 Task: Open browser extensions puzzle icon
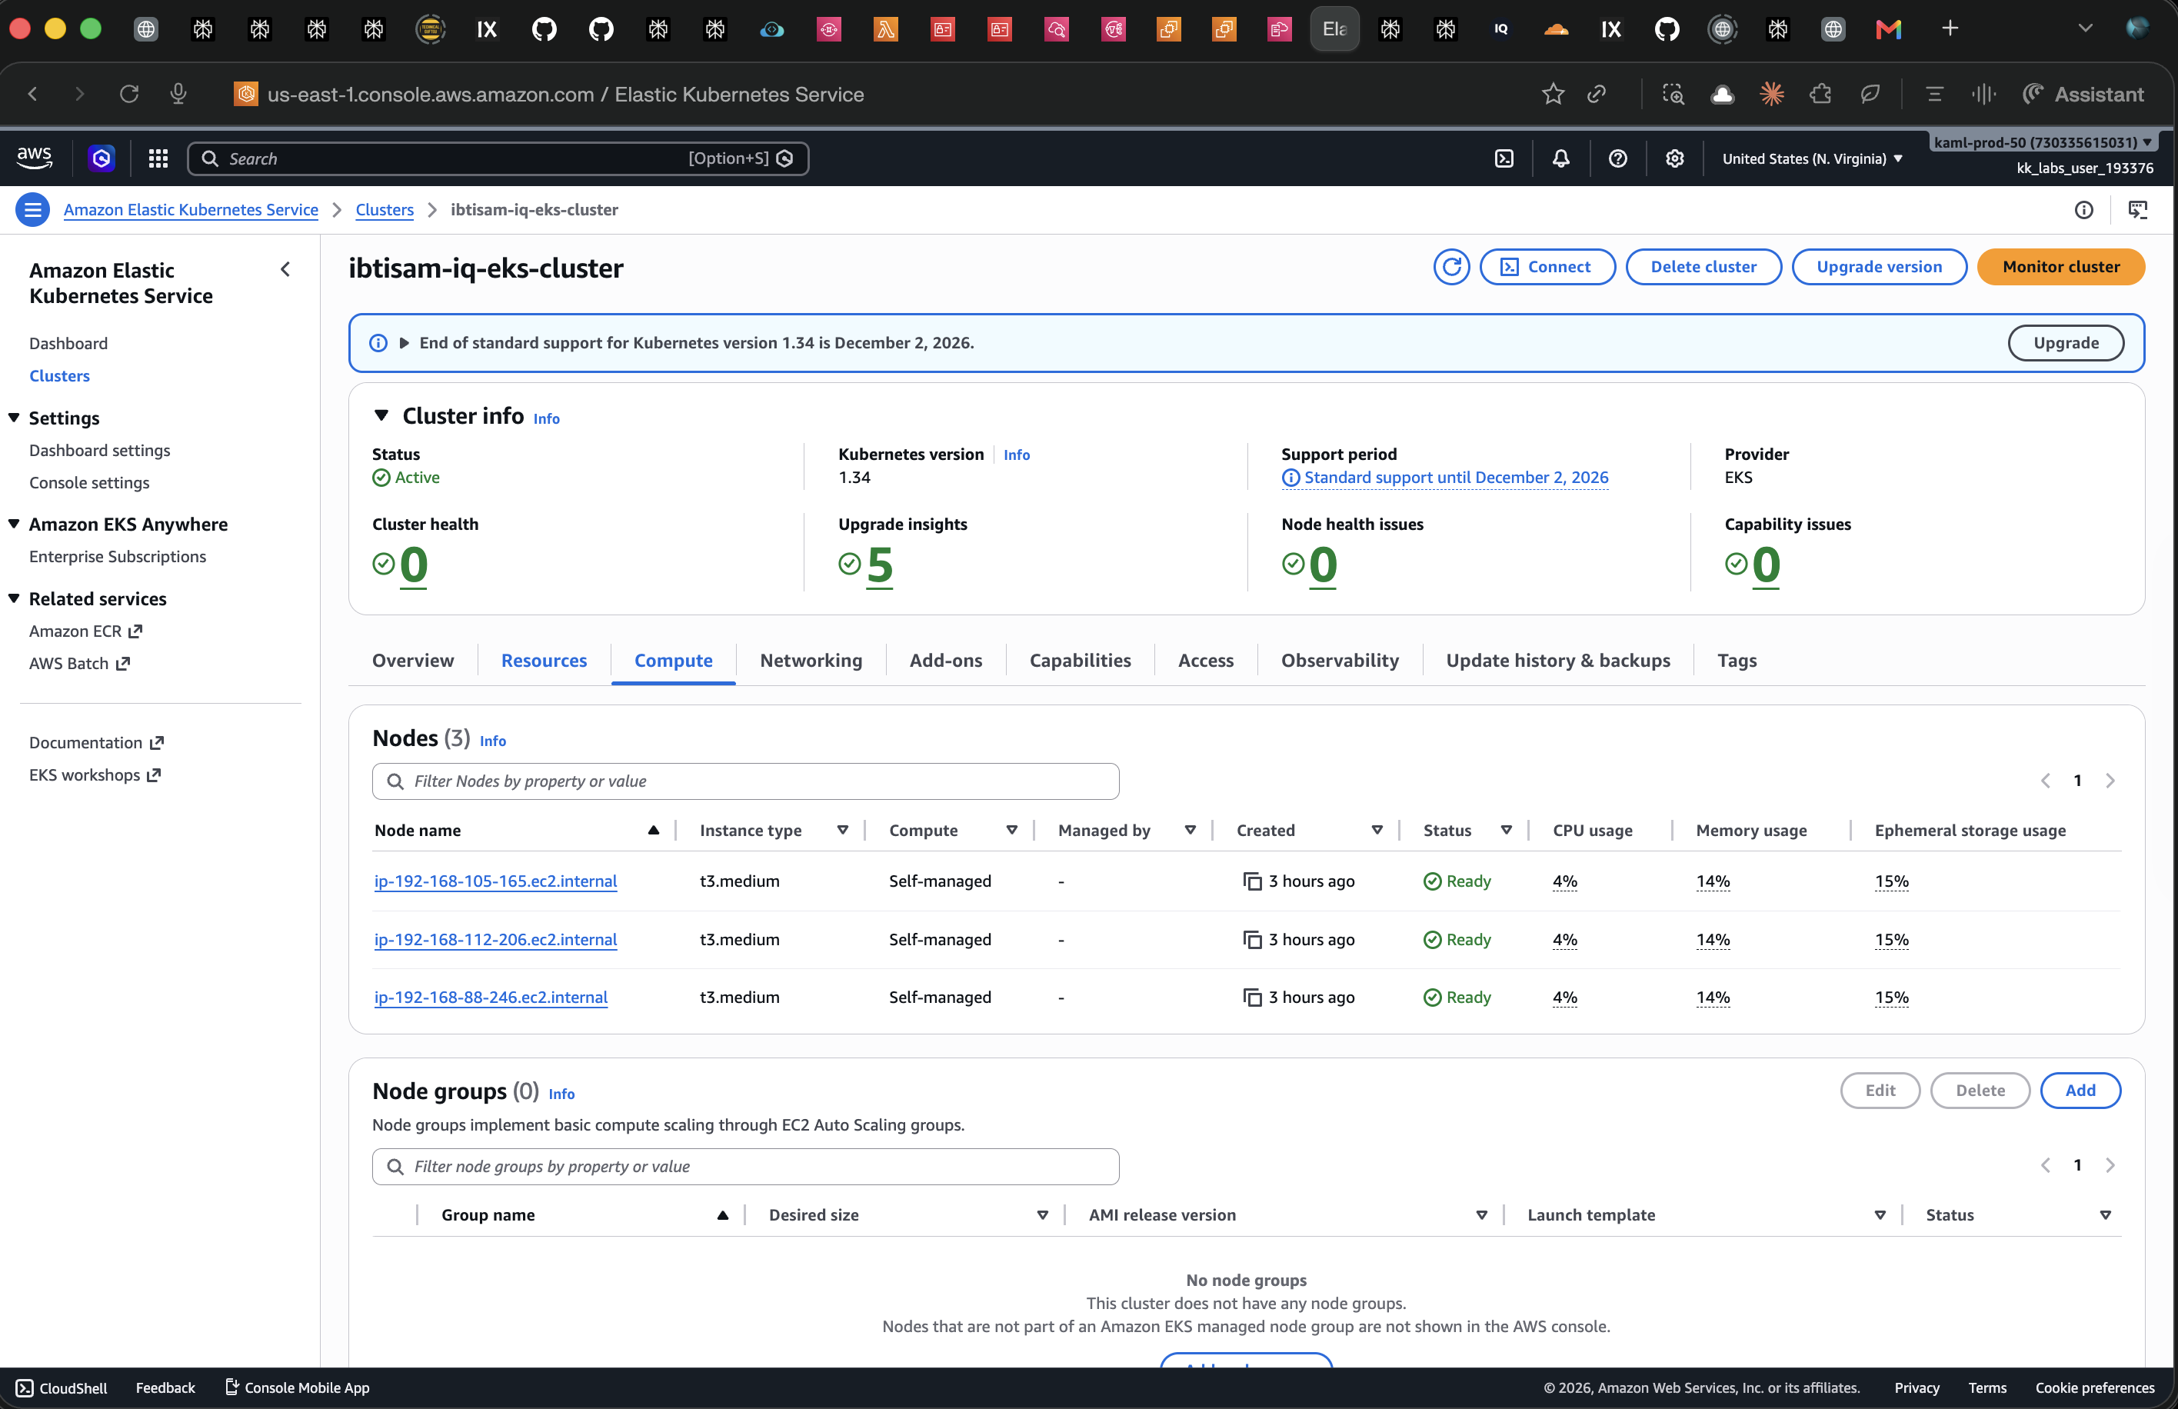(x=1820, y=95)
